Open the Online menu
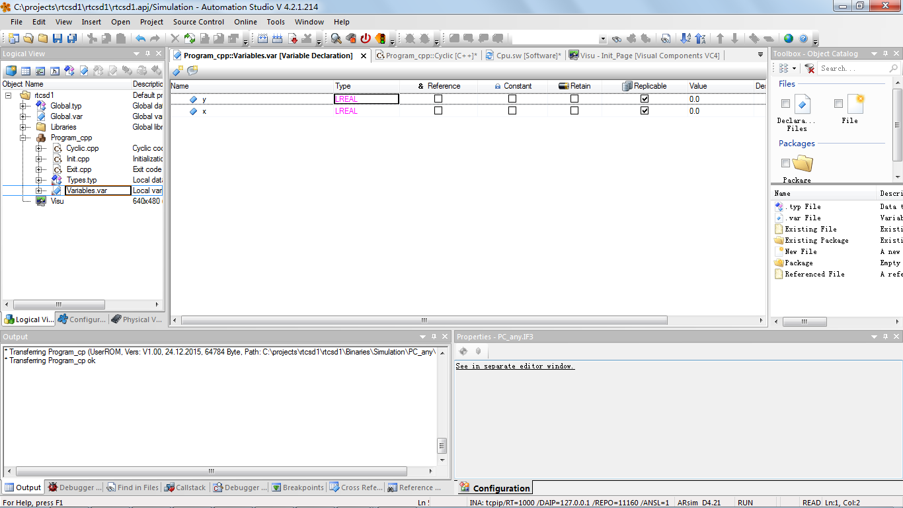903x508 pixels. 245,22
